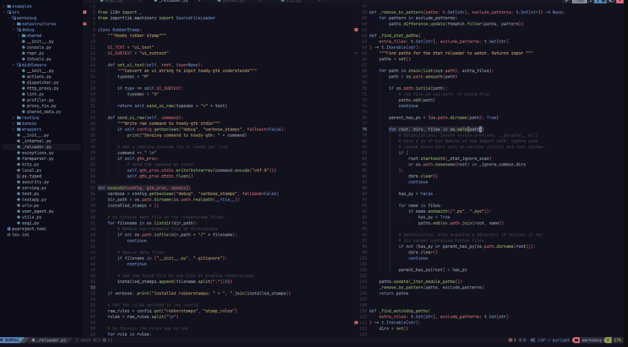
Task: Open http_proxy.py in the file tree
Action: (43, 88)
